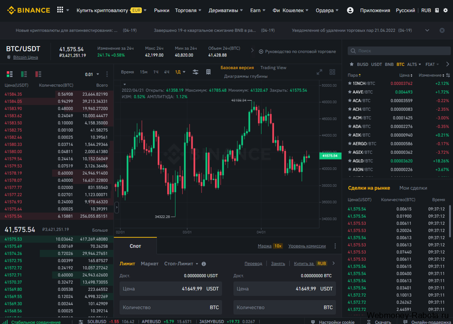Image resolution: width=453 pixels, height=324 pixels.
Task: Show combined order book view icon
Action: pyautogui.click(x=10, y=74)
